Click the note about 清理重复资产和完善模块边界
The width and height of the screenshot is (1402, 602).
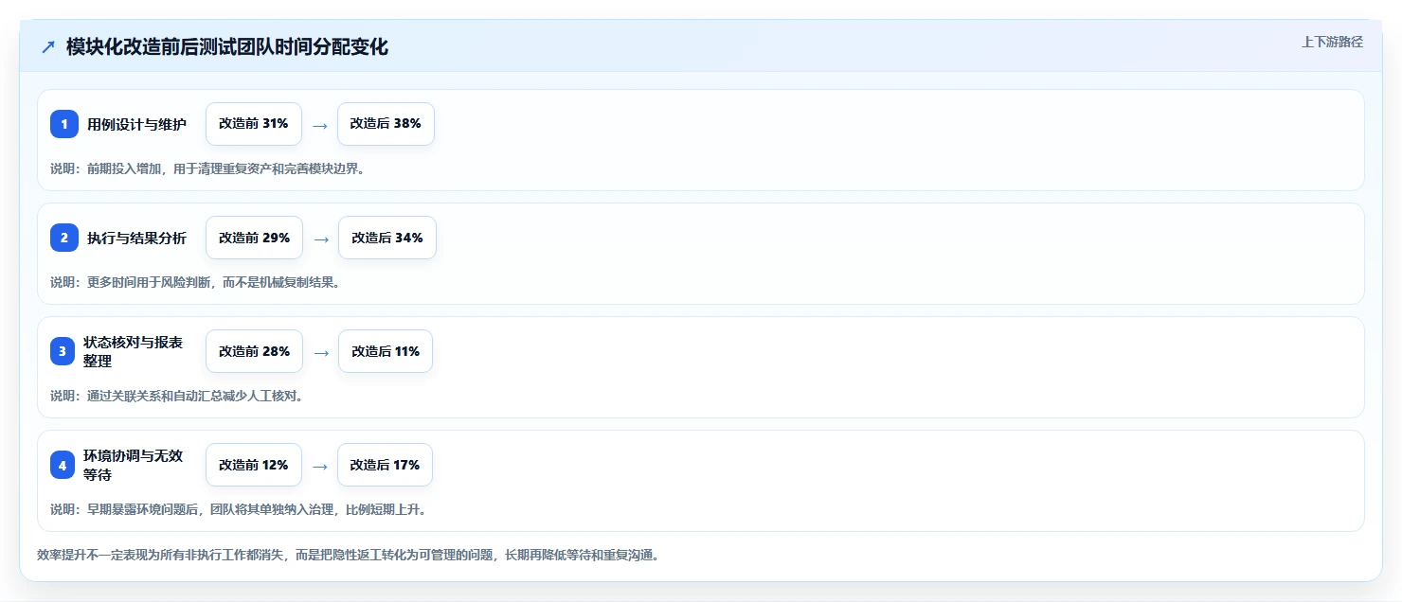(207, 168)
